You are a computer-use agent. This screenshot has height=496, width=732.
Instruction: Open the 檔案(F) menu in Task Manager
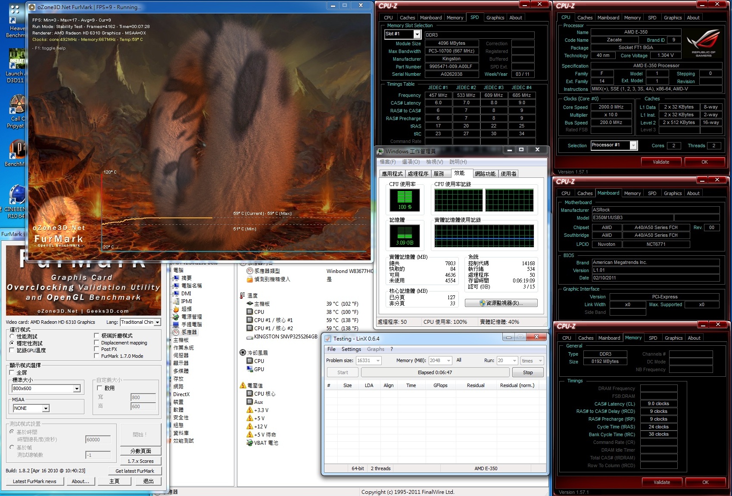click(x=388, y=162)
